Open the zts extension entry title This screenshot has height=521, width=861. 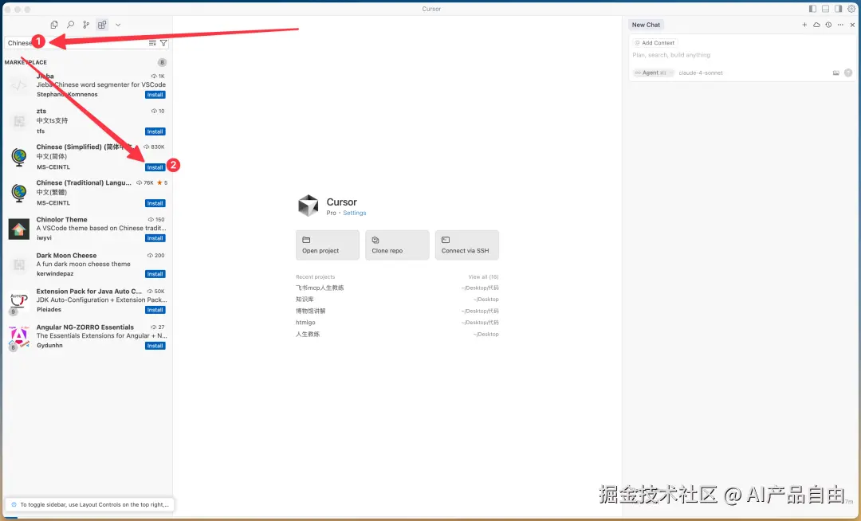41,112
